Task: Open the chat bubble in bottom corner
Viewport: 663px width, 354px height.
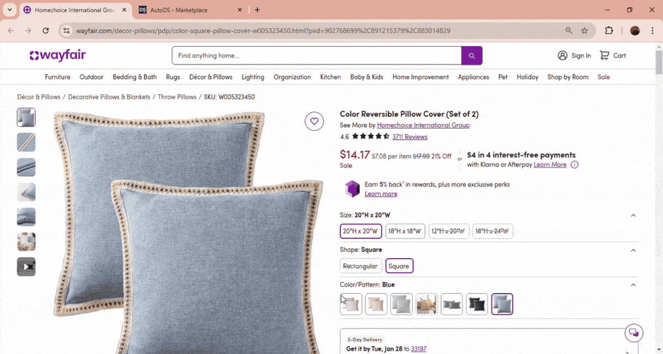Action: [633, 332]
